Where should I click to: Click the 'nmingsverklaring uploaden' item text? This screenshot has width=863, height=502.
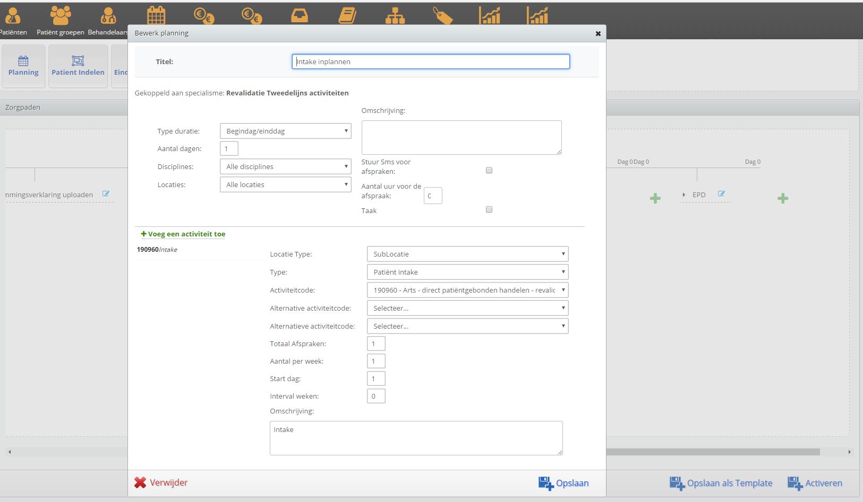49,195
